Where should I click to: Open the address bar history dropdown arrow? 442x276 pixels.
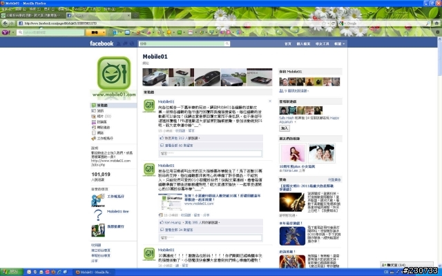pos(329,23)
